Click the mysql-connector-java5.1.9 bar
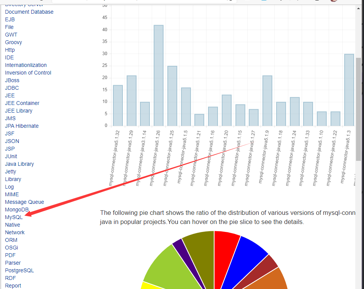Screen dimensions: 364x289 point(267,101)
